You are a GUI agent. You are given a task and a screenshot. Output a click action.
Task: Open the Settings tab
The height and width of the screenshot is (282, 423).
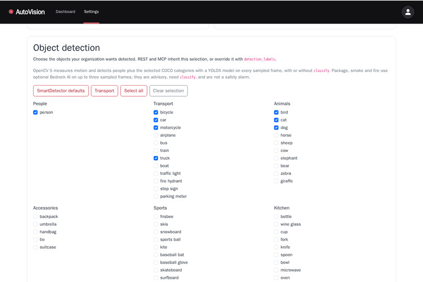pos(91,12)
